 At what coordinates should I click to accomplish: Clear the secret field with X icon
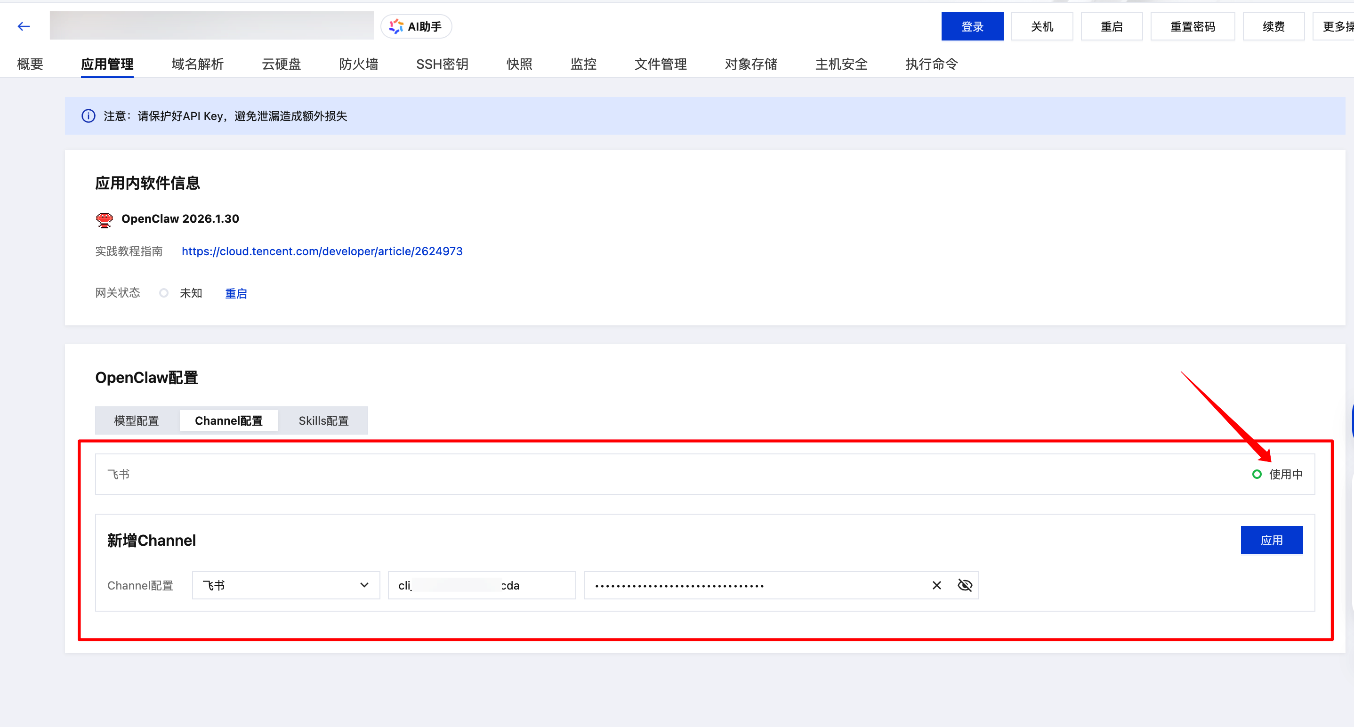[x=936, y=585]
